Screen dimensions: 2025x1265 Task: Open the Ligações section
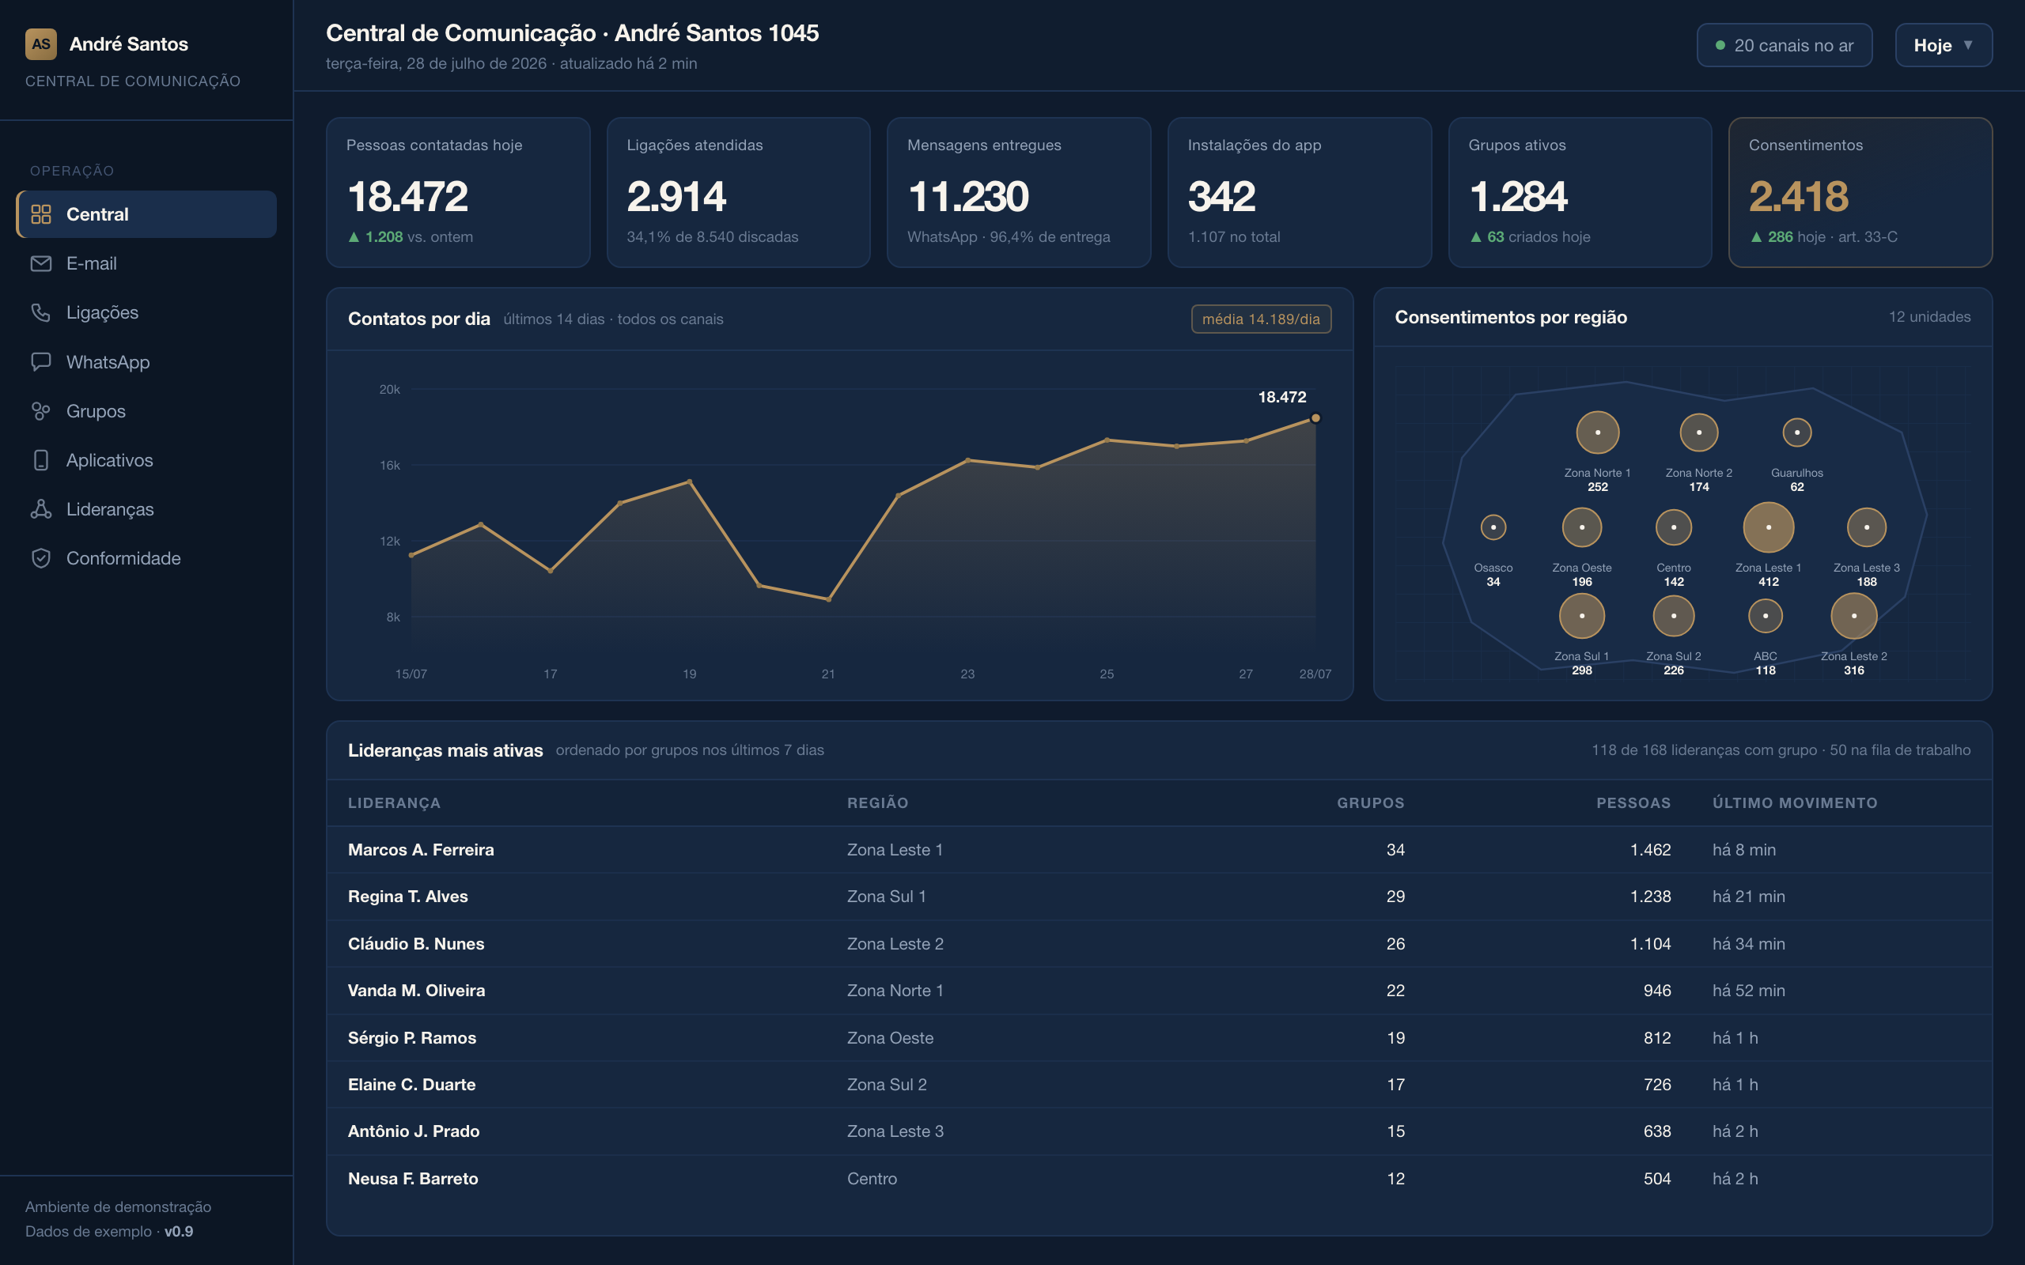(146, 313)
